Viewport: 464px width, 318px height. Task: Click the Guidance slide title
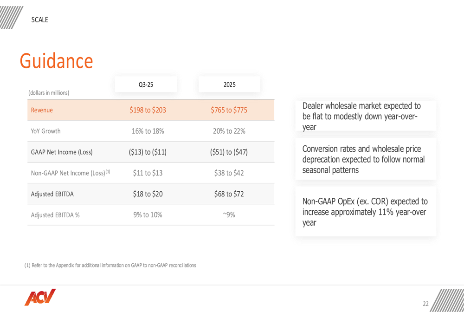(x=56, y=61)
